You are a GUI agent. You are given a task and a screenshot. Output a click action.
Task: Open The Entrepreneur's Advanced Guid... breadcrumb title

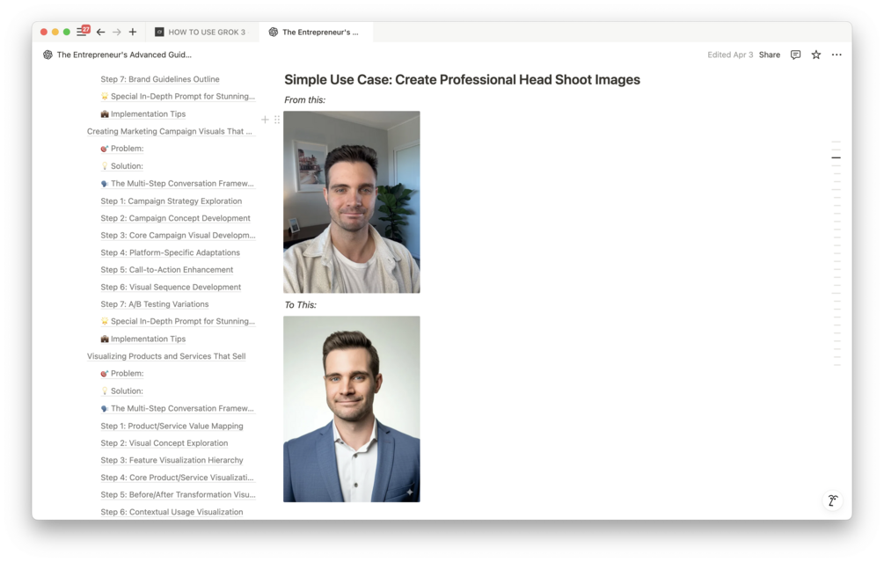pyautogui.click(x=124, y=55)
